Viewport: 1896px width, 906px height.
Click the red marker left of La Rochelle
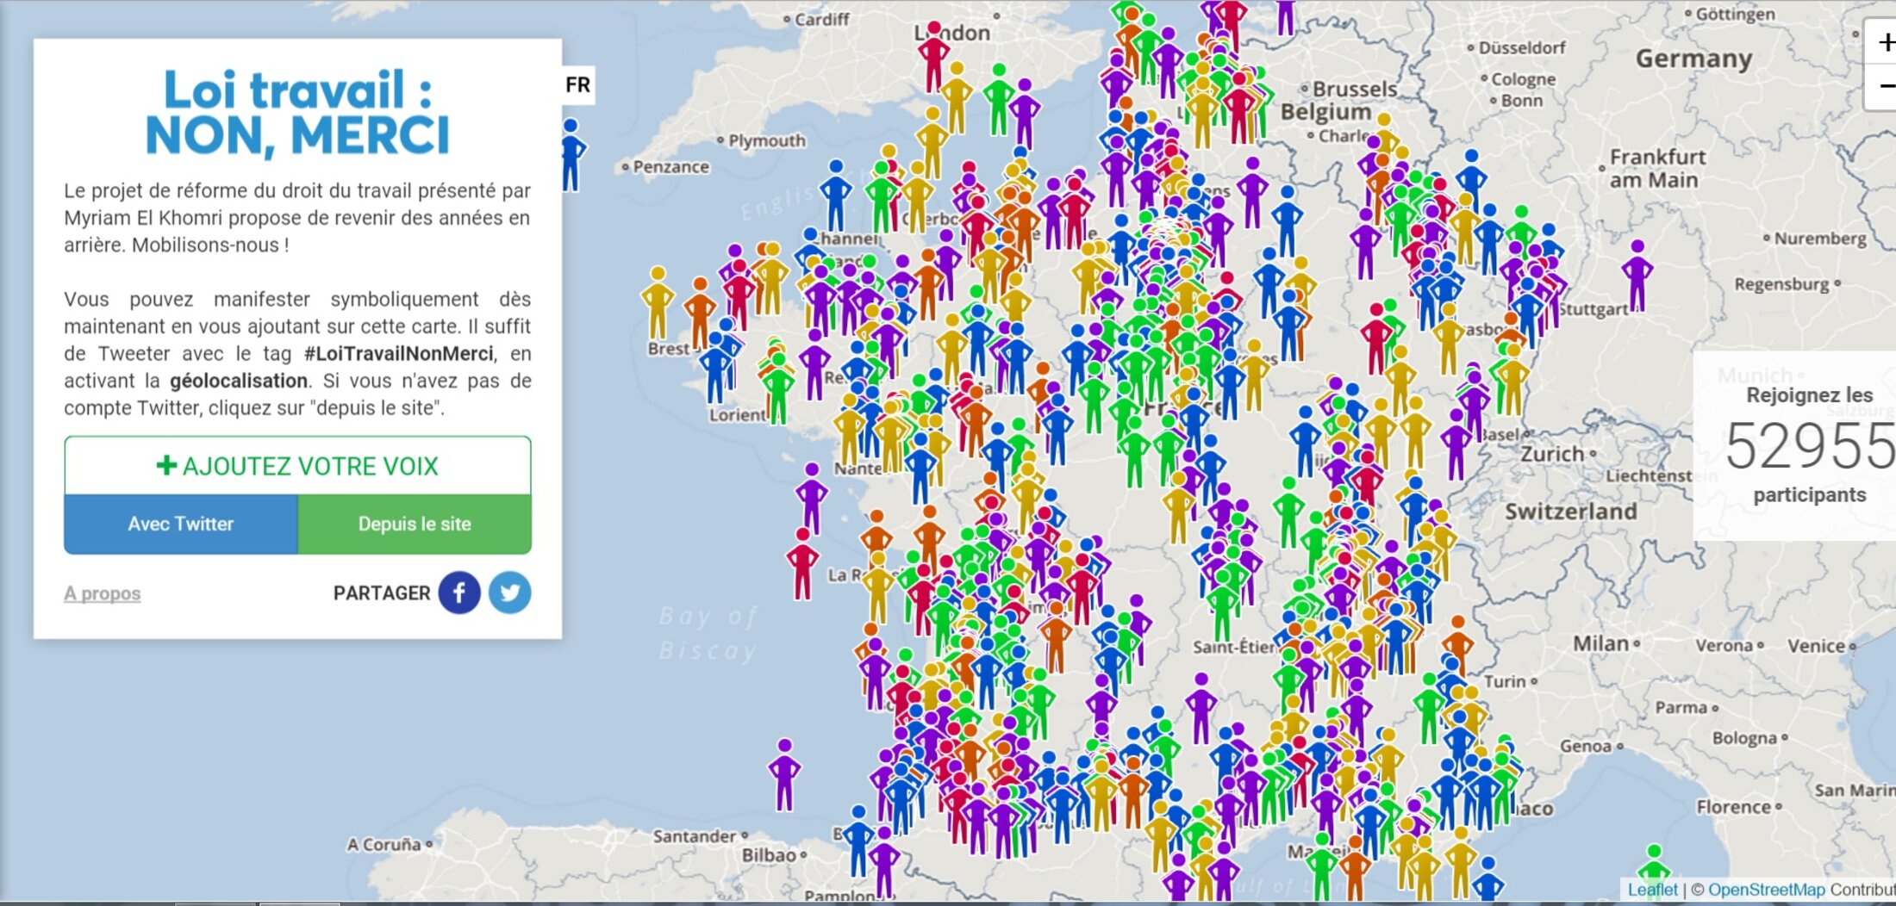pyautogui.click(x=802, y=563)
